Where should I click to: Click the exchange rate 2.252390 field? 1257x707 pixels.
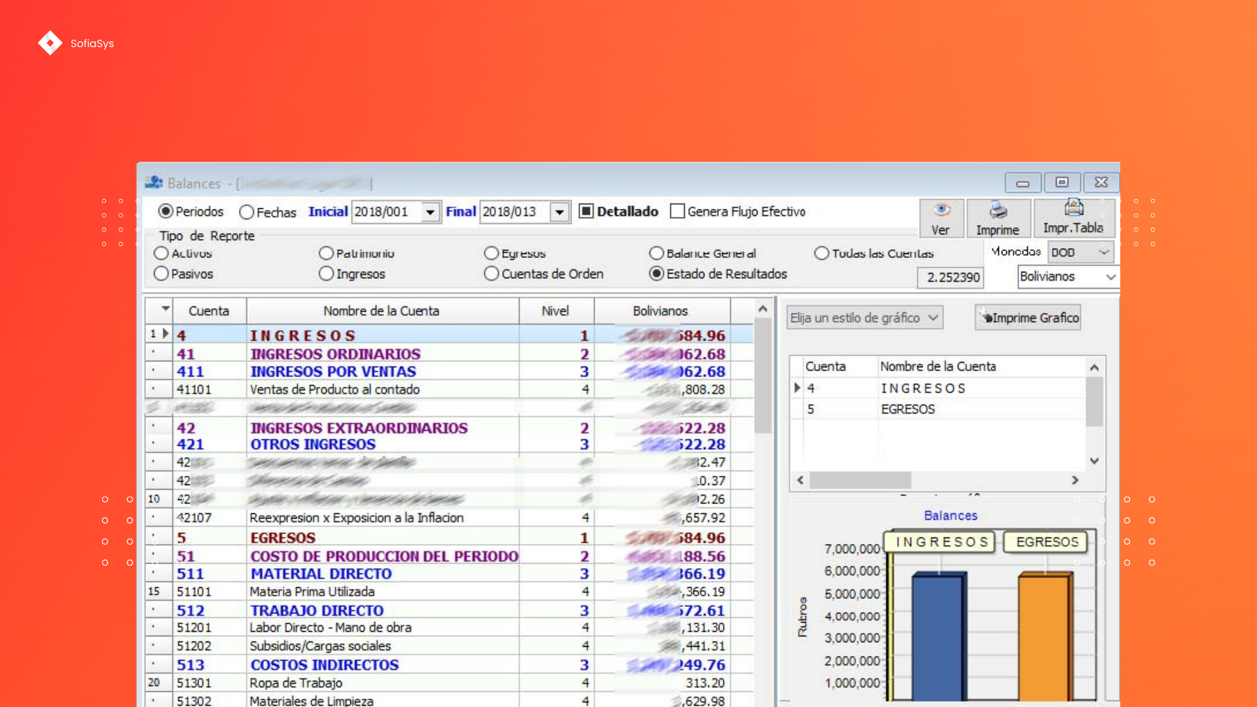coord(951,278)
